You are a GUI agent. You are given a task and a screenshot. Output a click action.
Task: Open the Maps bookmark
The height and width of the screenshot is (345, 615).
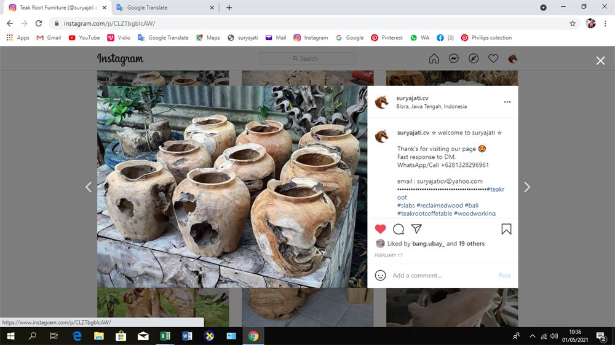[x=208, y=37]
